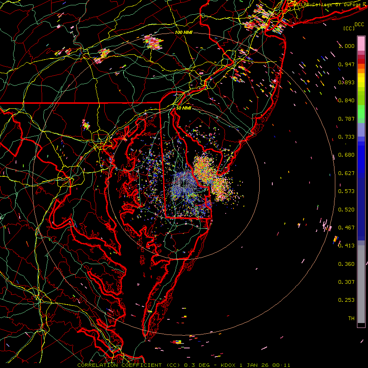Click the TH threshold label
The width and height of the screenshot is (368, 368).
point(351,319)
